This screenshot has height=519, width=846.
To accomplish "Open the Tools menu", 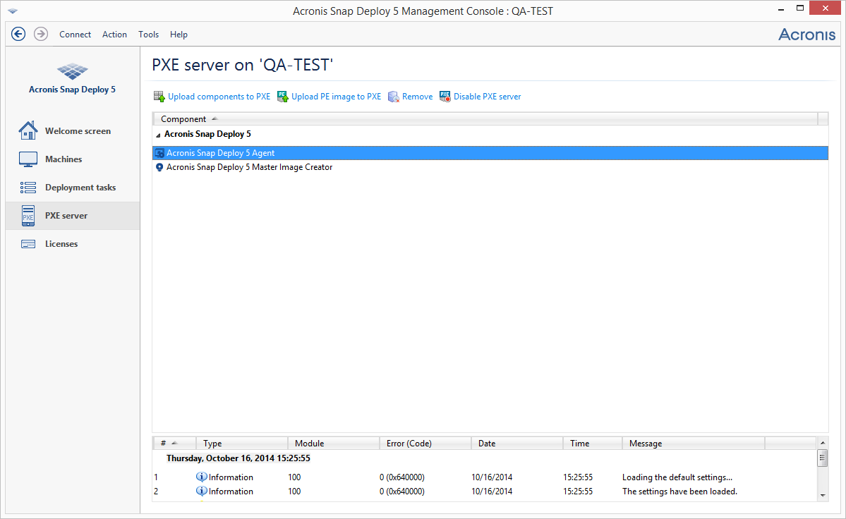I will (x=148, y=34).
